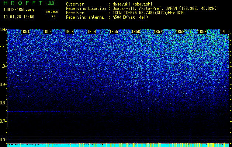Click the 0.8 frequency axis label
The width and height of the screenshot is (232, 147).
(x=3, y=103)
